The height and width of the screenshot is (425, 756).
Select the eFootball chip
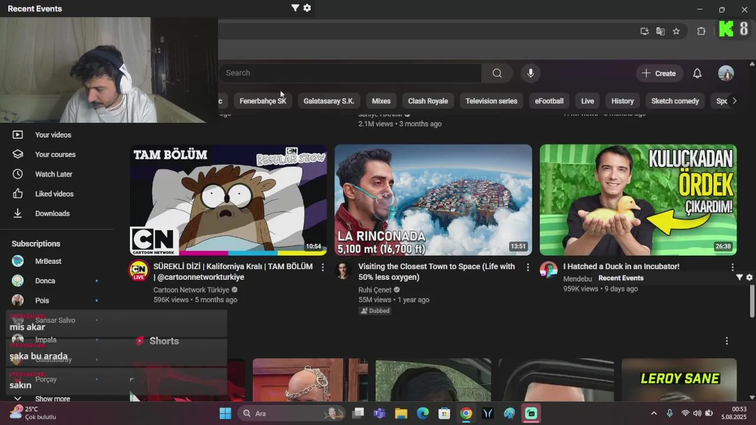click(x=549, y=101)
